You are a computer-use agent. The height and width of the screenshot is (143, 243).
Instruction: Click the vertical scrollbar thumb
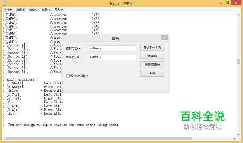coord(239,62)
